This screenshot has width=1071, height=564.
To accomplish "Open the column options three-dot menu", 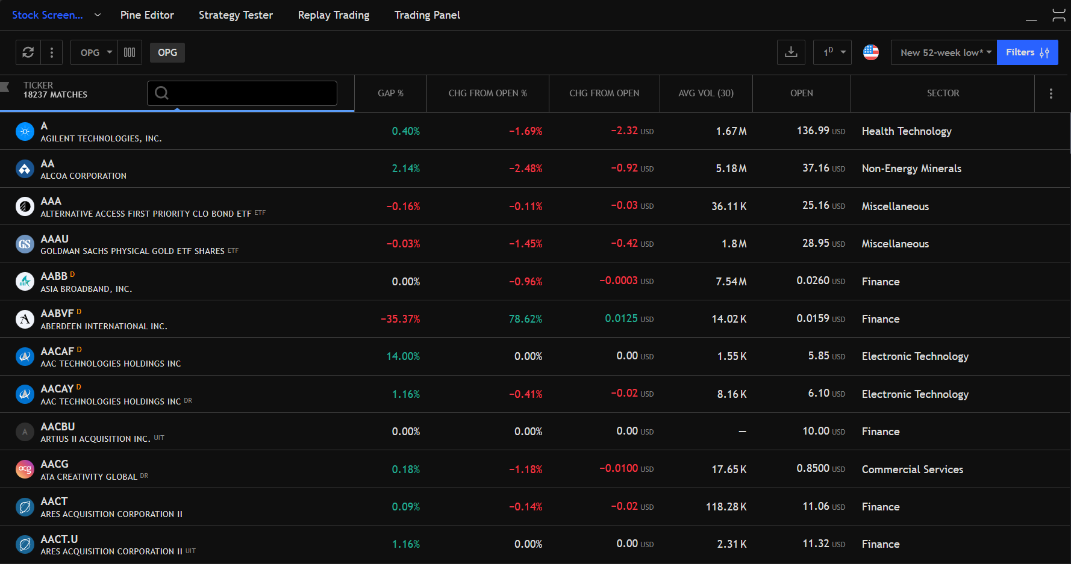I will [1051, 93].
